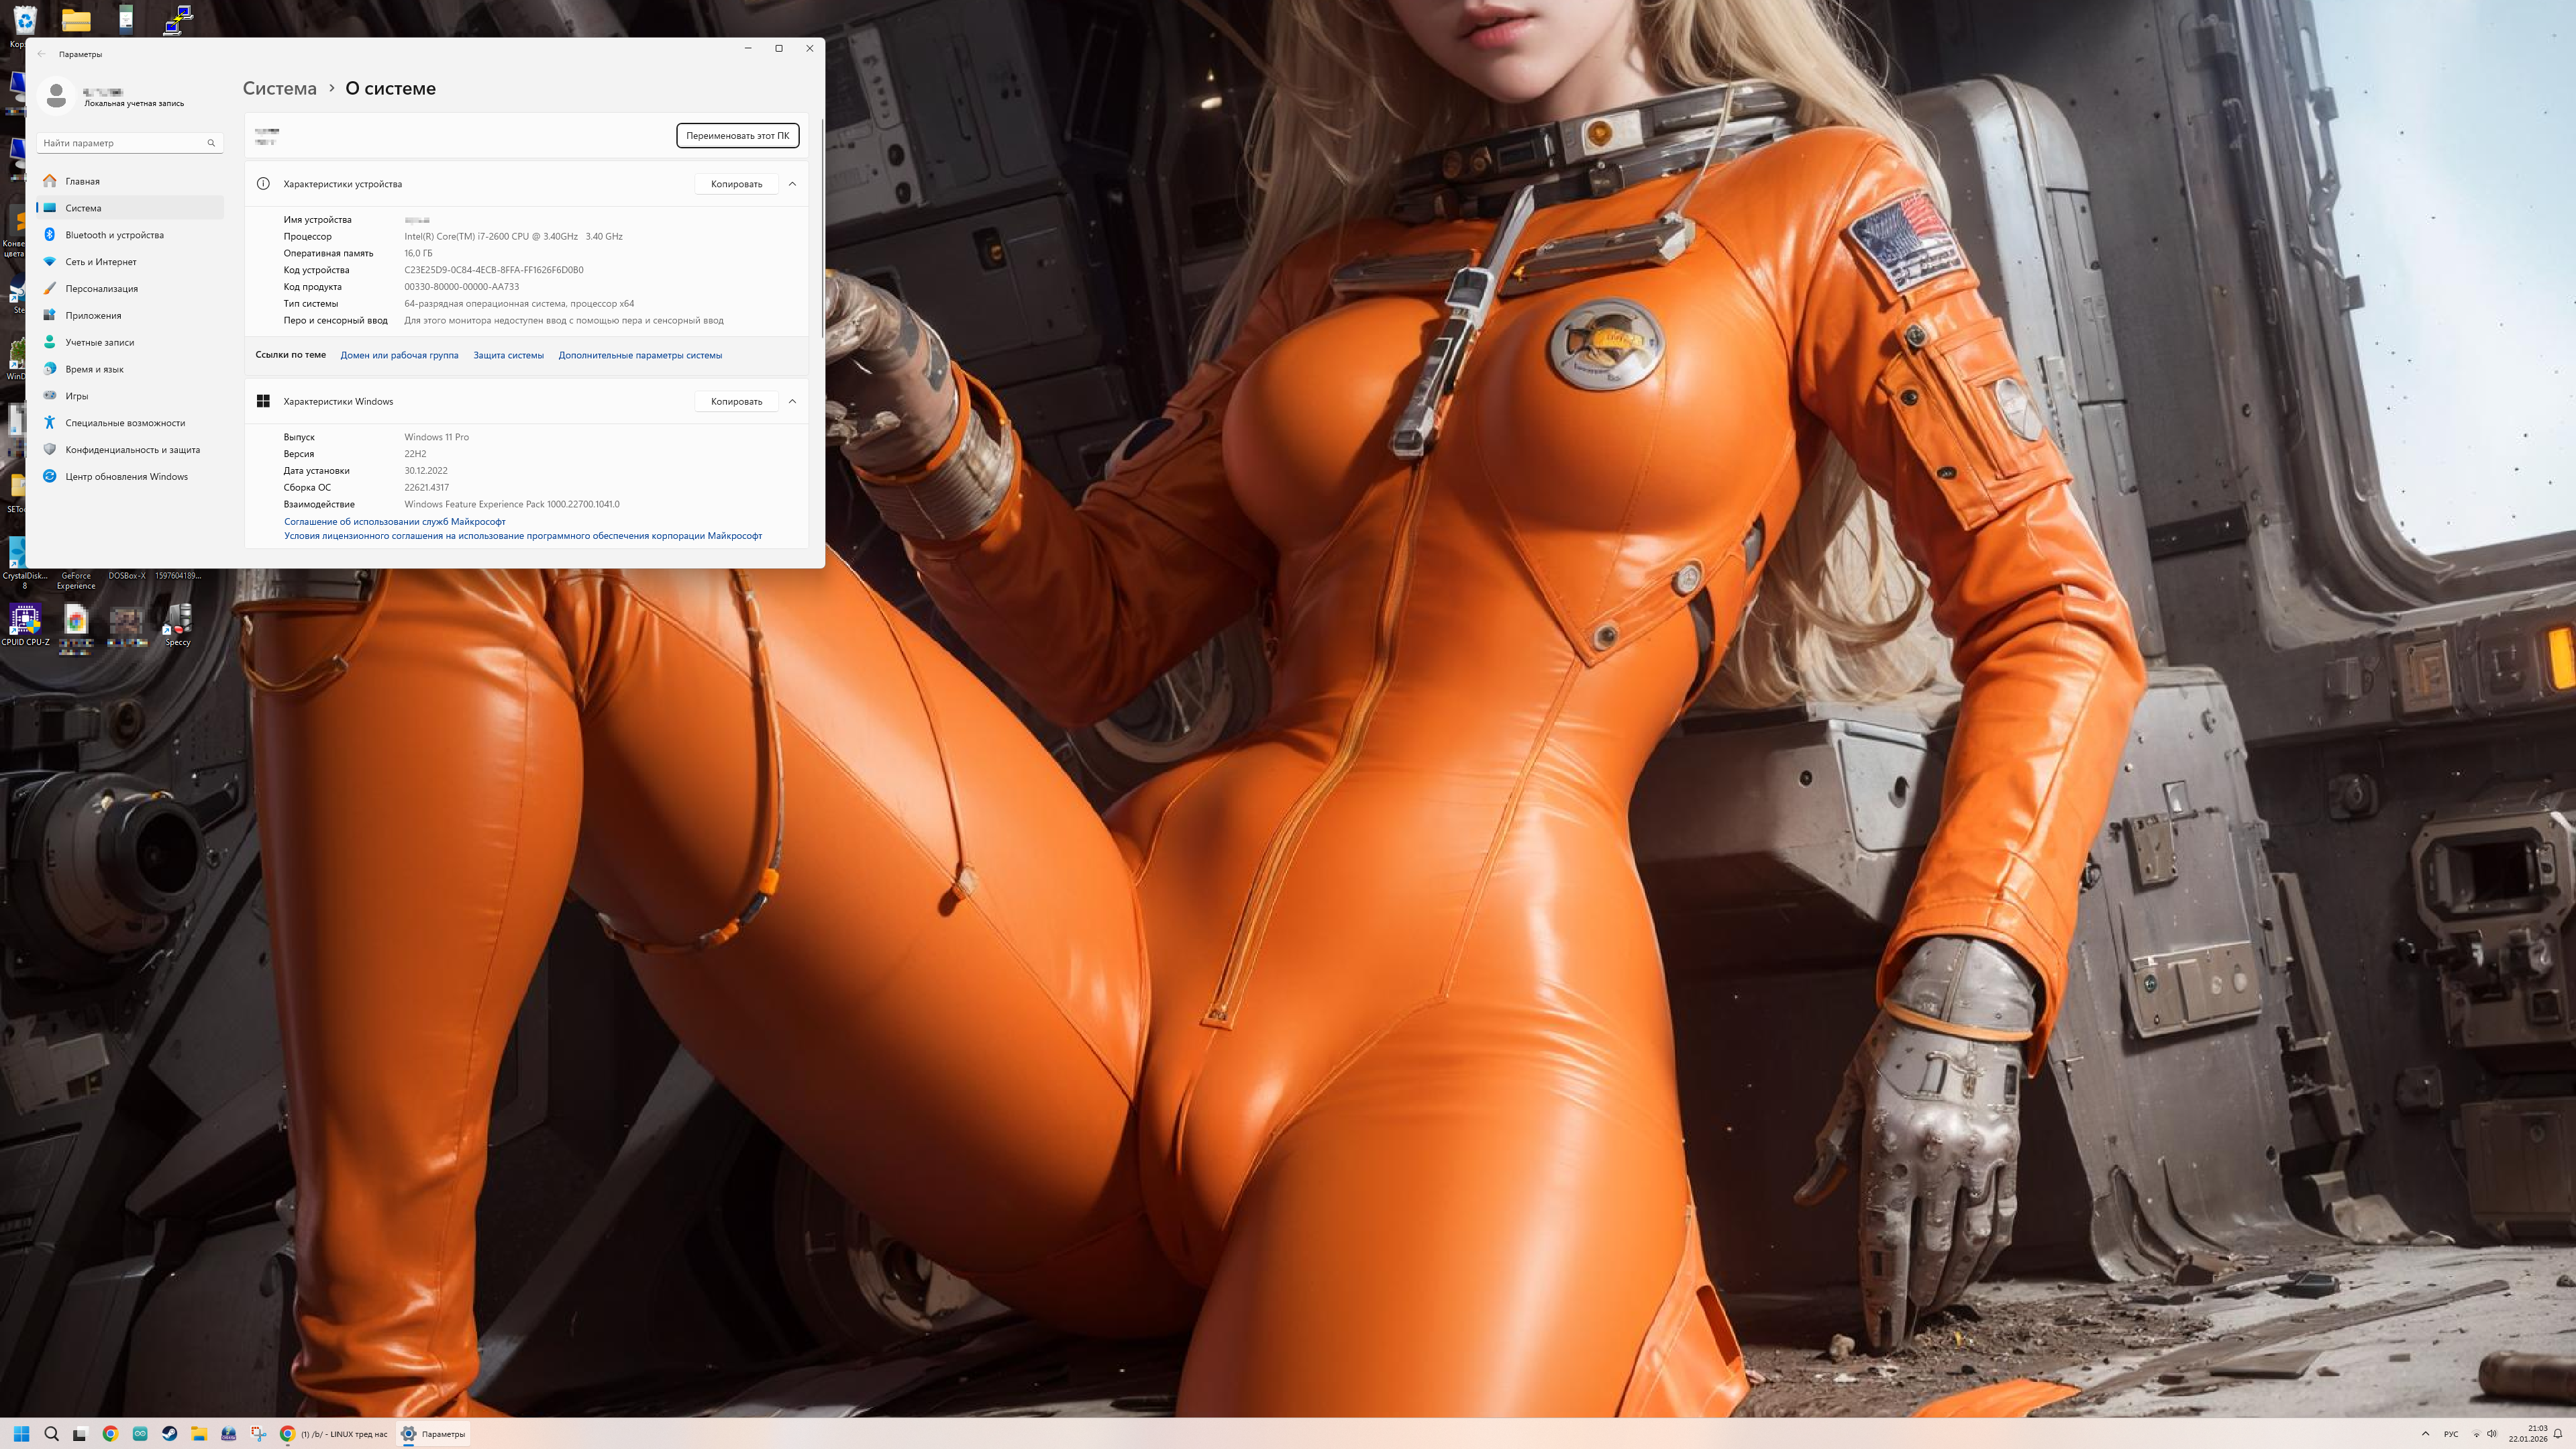The height and width of the screenshot is (1449, 2576).
Task: Copy device specifications with Копировать
Action: pos(736,184)
